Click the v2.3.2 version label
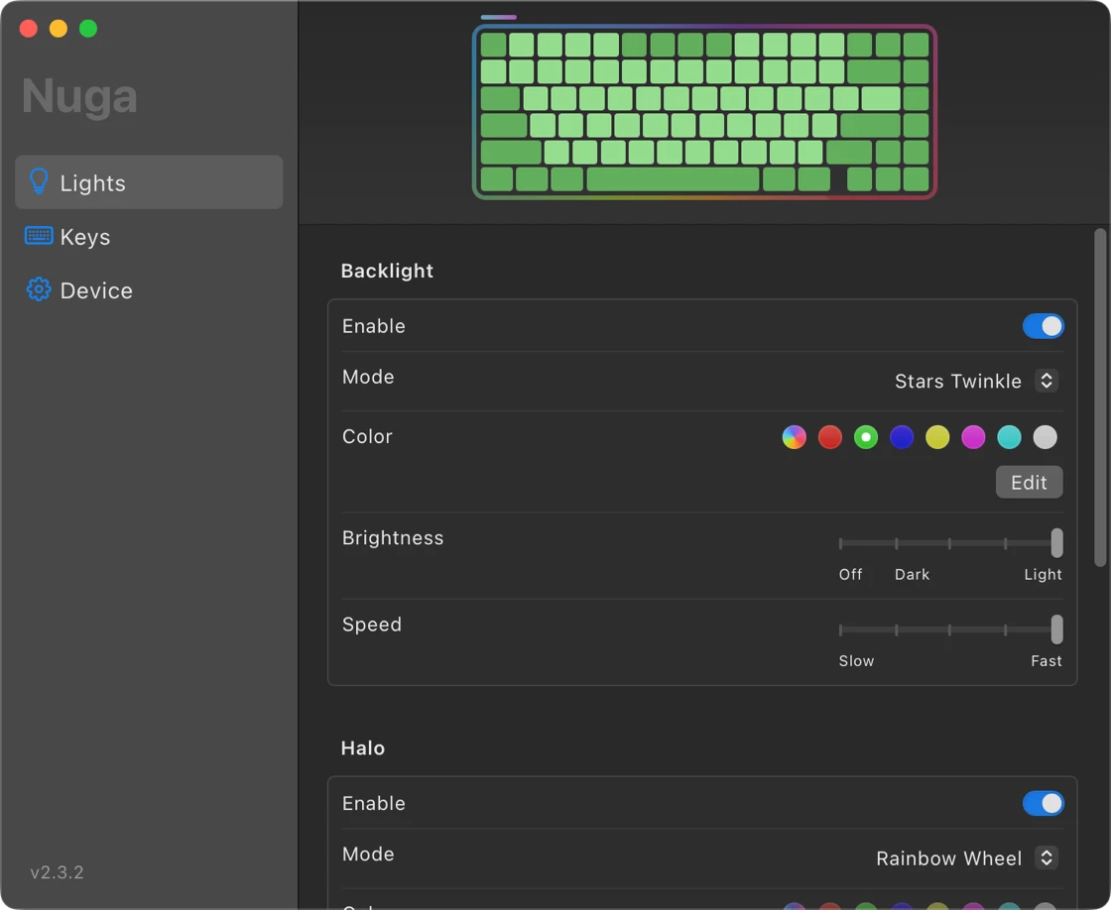Image resolution: width=1111 pixels, height=910 pixels. (x=57, y=872)
